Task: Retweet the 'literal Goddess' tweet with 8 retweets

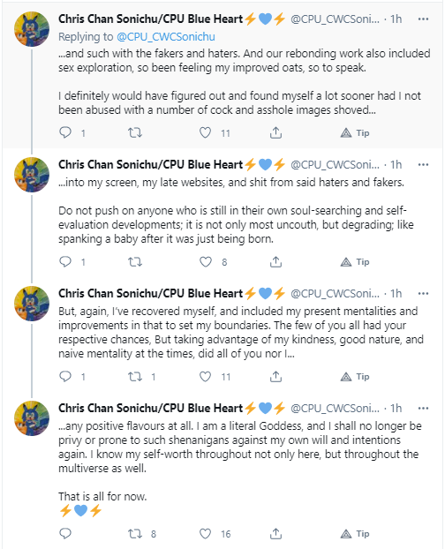Action: [135, 534]
